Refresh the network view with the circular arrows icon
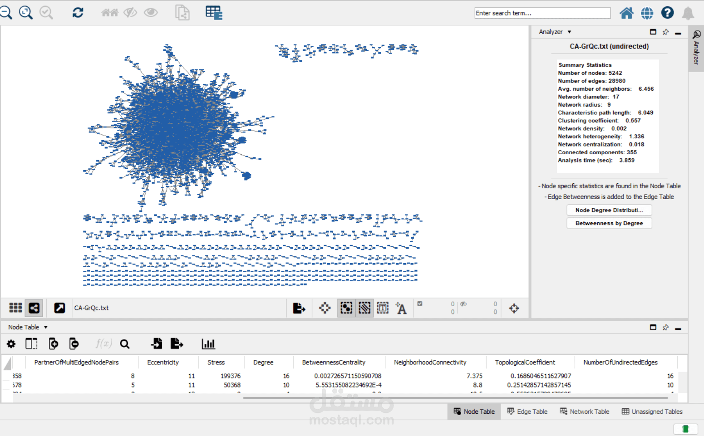The width and height of the screenshot is (704, 436). [x=78, y=12]
